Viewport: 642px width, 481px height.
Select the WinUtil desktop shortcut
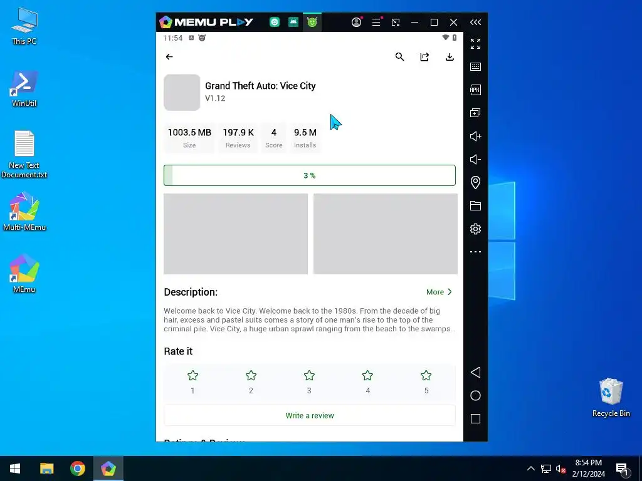pyautogui.click(x=24, y=88)
